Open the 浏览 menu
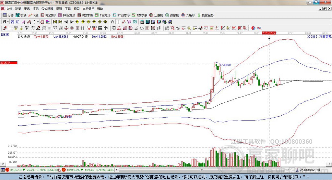Screen dimensions: 332x180 18,9
